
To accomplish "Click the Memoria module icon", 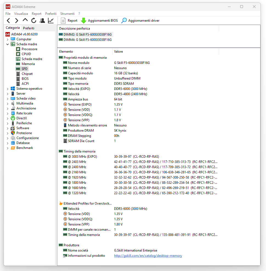I will click(18, 64).
